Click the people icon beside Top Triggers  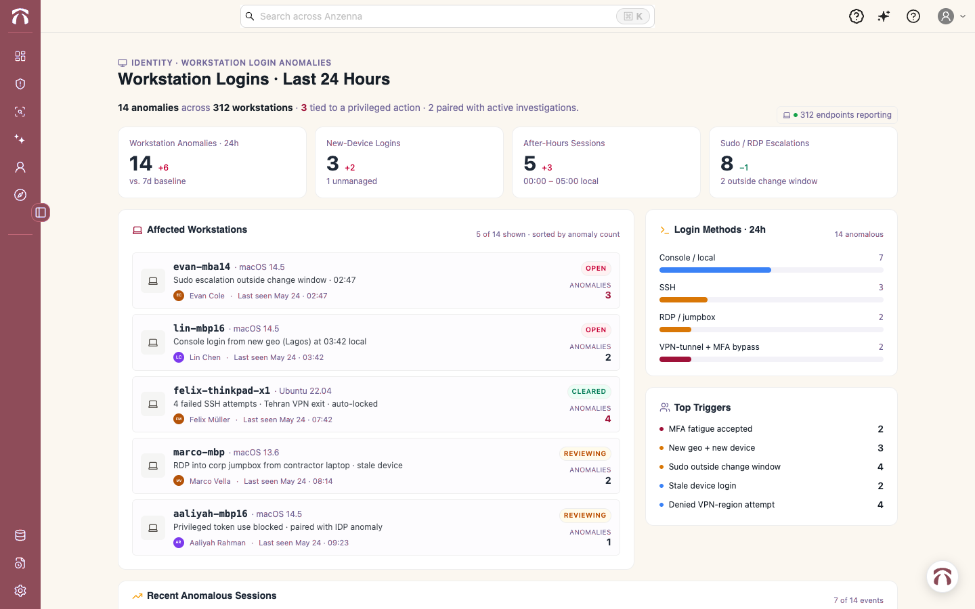pyautogui.click(x=665, y=407)
